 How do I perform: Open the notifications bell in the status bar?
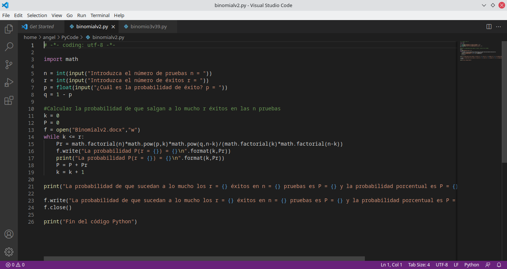[499, 265]
